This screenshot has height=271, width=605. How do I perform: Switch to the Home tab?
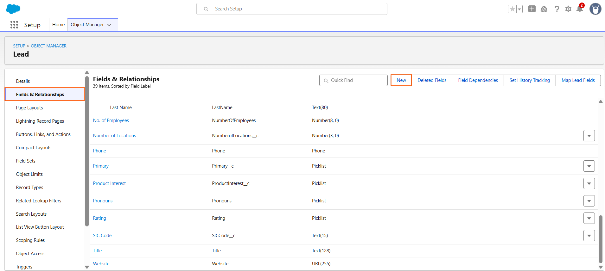point(58,25)
